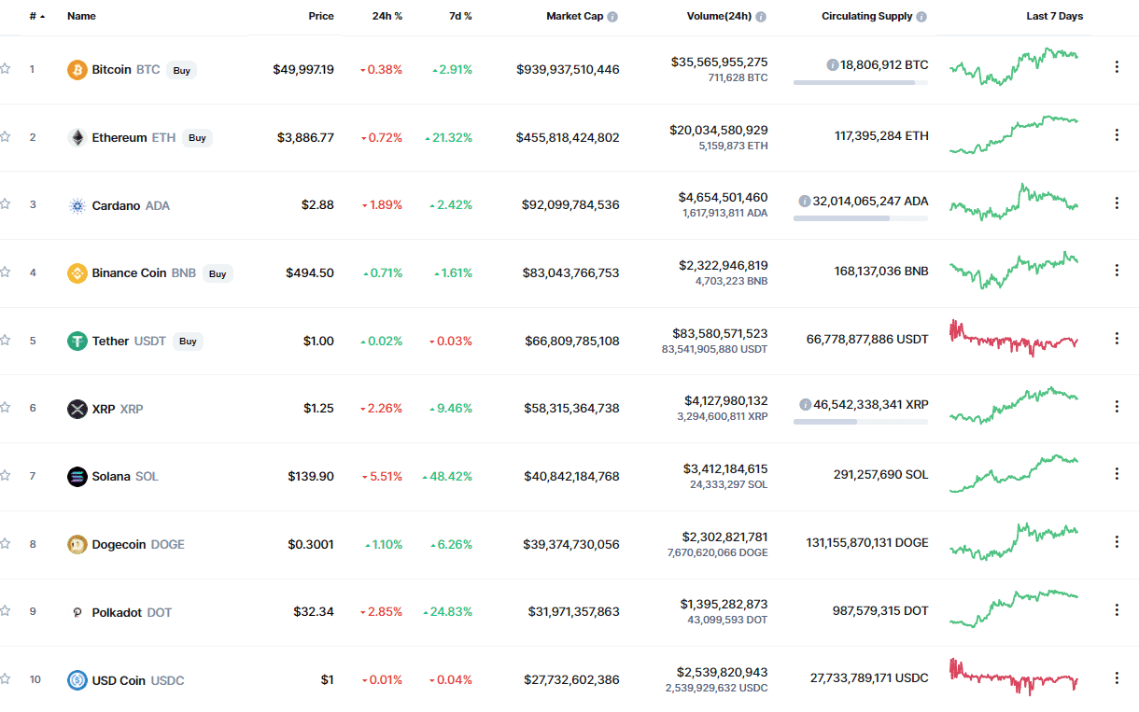
Task: Open Solana's Last 7 Days sparkline chart
Action: click(1014, 473)
